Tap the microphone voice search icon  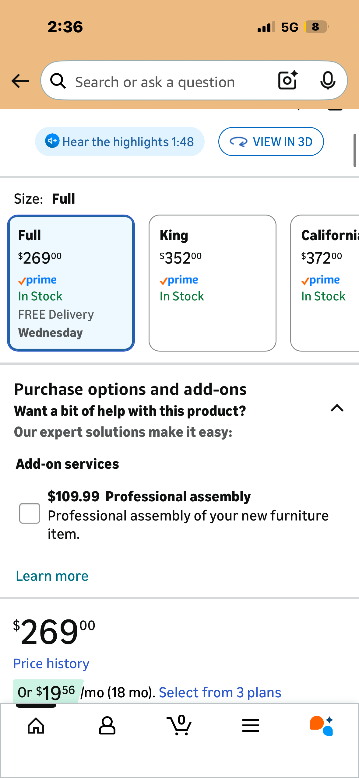point(328,81)
